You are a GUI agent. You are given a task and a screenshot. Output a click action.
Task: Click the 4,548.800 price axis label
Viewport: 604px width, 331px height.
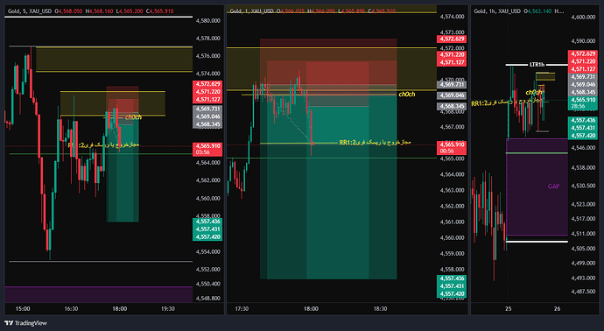208,299
